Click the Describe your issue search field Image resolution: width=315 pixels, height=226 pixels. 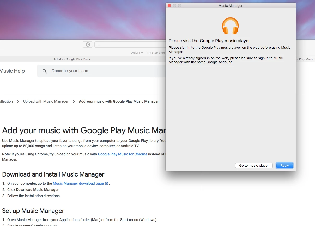102,71
